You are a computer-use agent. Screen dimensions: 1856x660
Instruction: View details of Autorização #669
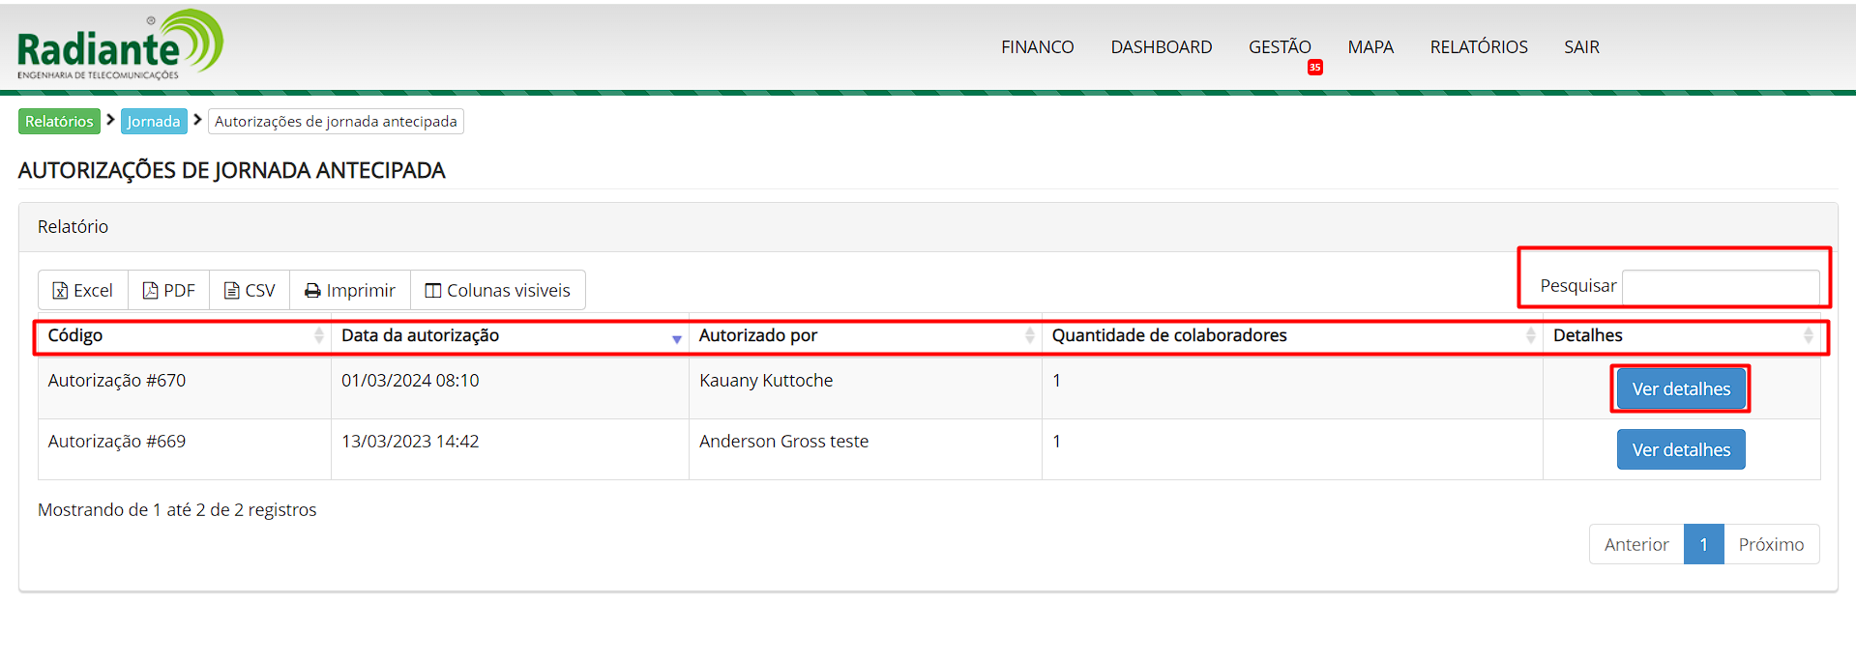tap(1680, 449)
